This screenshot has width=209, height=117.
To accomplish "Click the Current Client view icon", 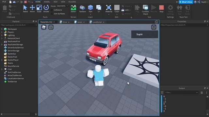I will pos(145,10).
